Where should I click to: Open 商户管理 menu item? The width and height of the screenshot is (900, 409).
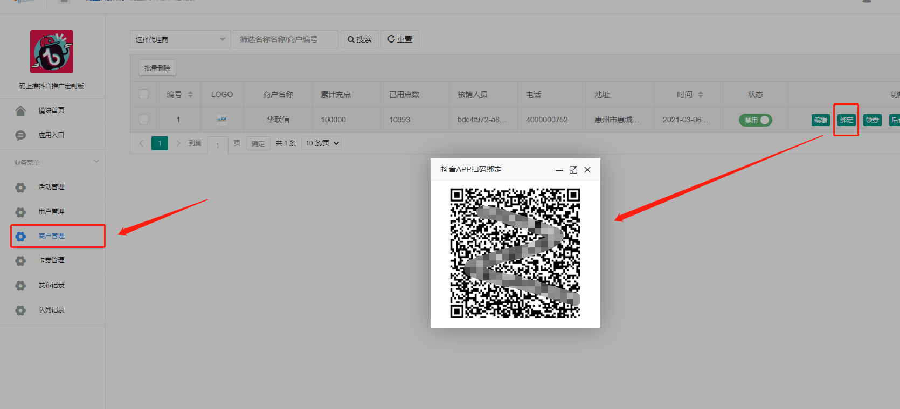click(51, 236)
